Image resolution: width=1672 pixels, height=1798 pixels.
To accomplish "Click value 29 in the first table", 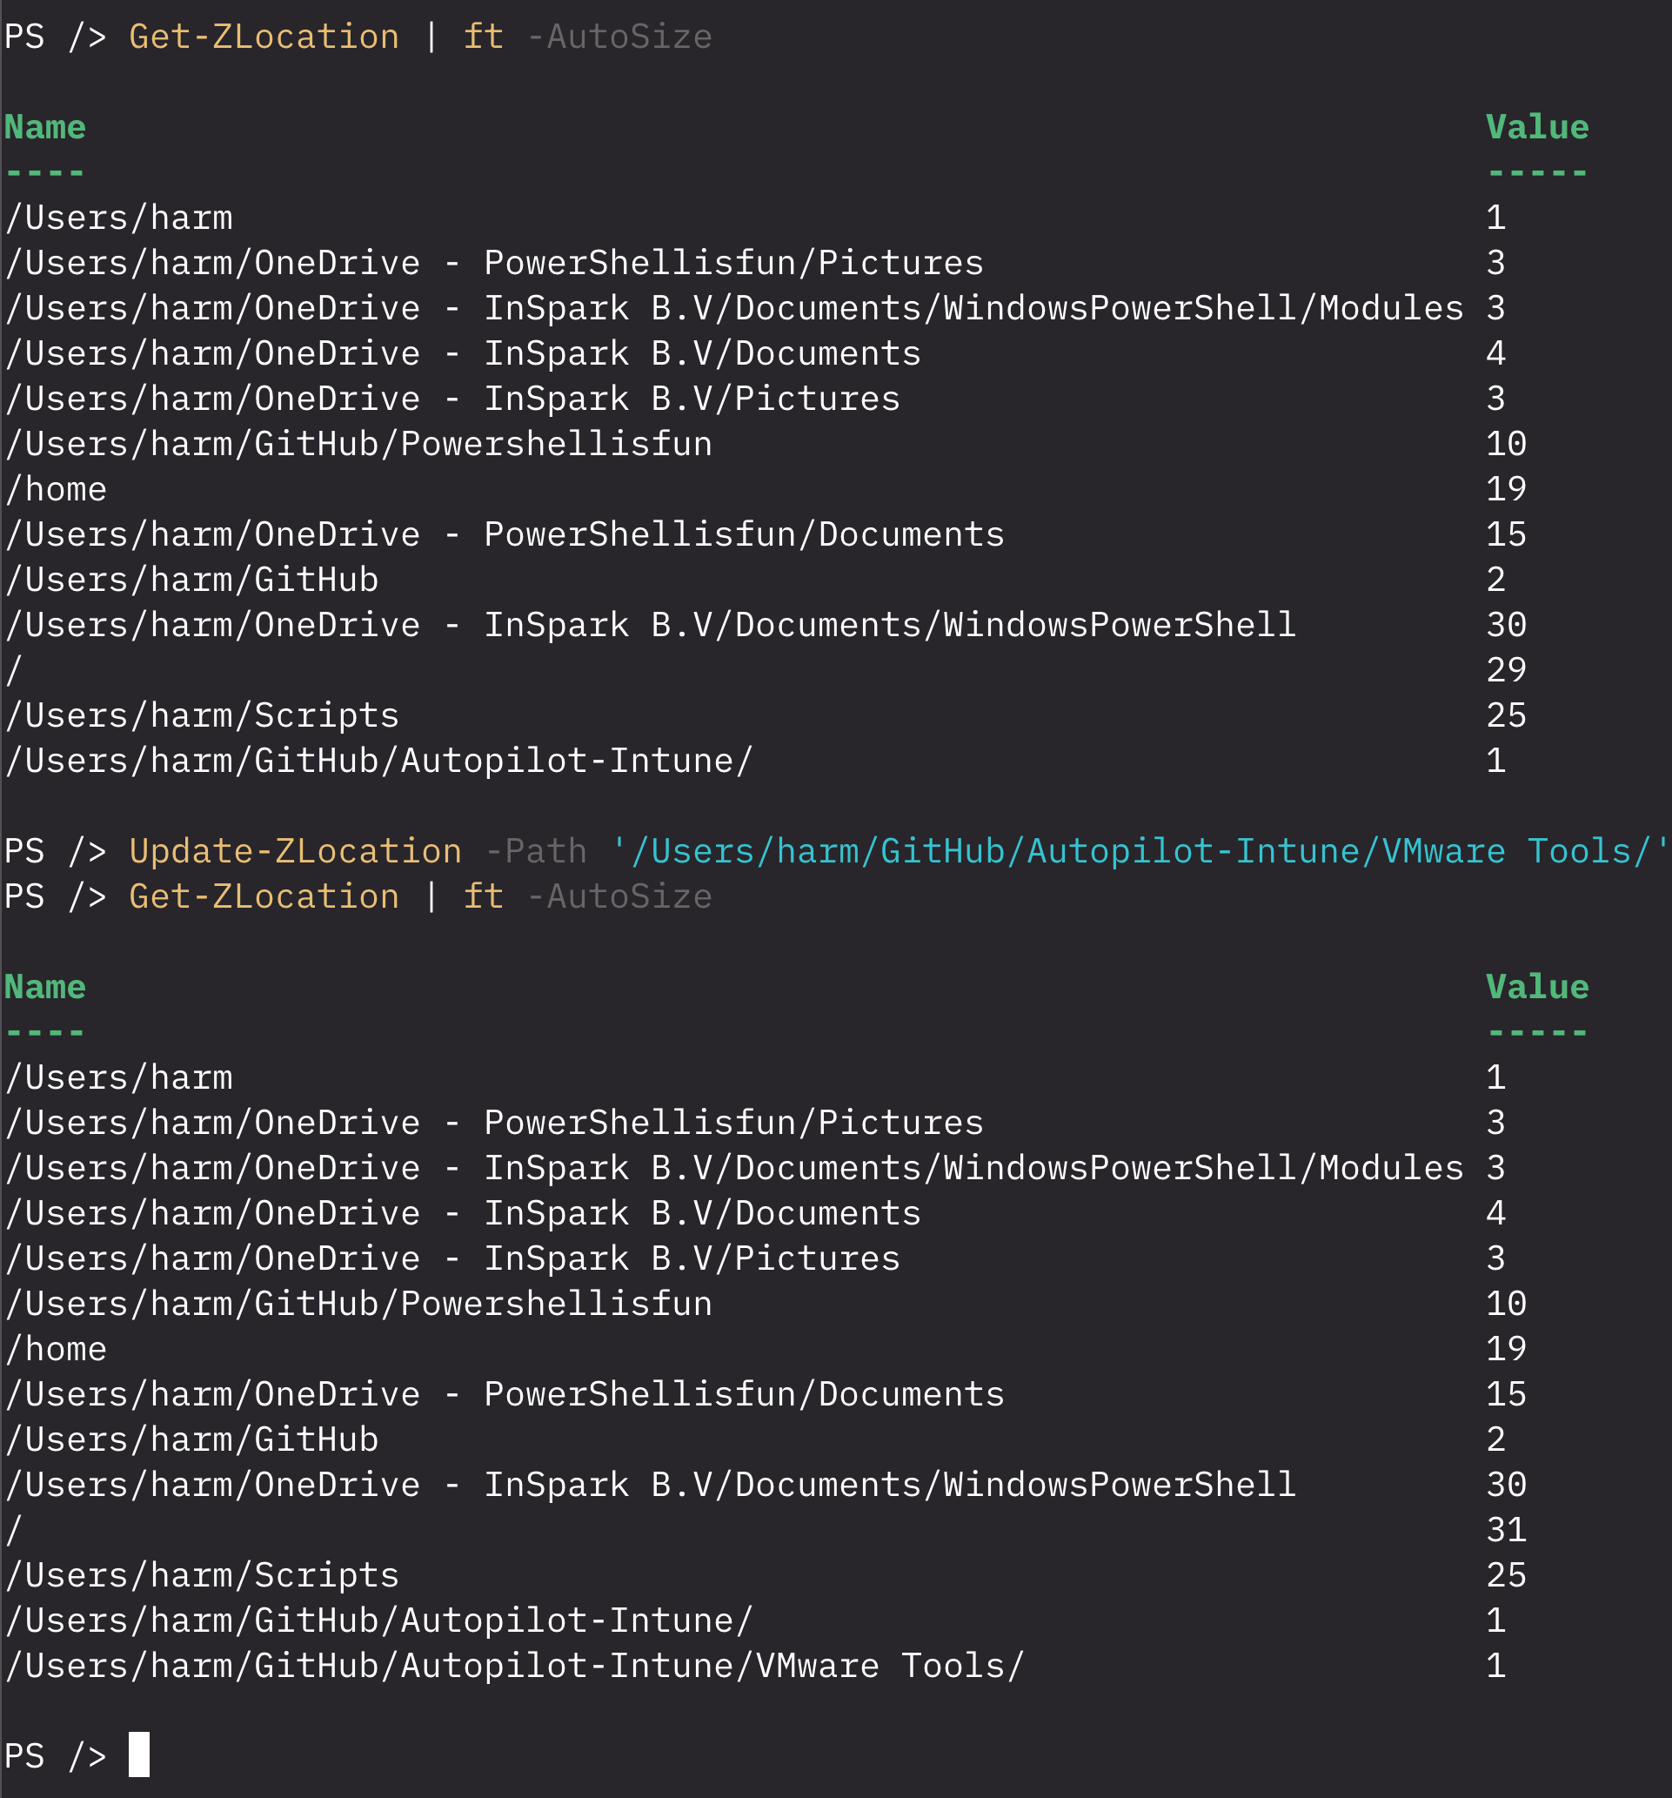I will coord(1506,670).
